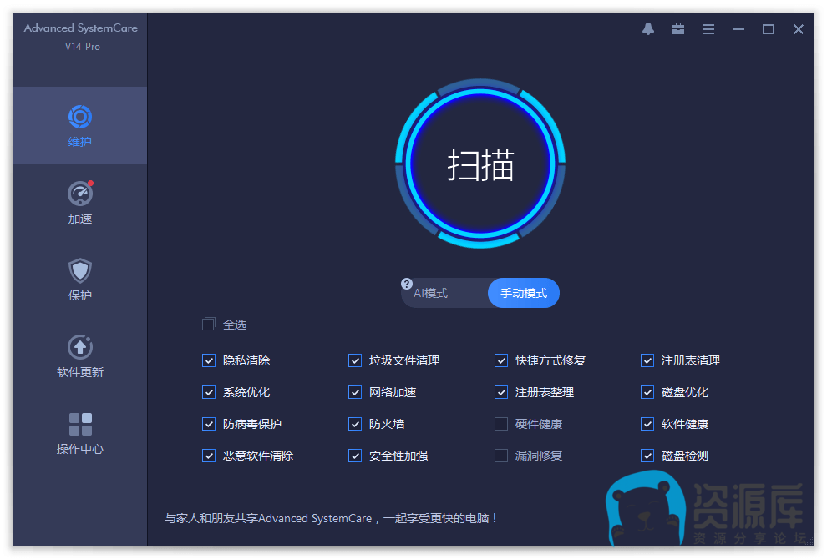Open the 软件更新 software updater section
Screen dimensions: 827x559
pos(80,356)
